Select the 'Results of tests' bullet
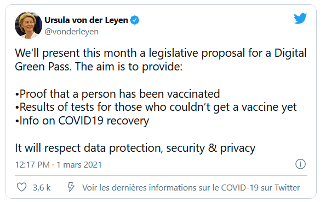The height and width of the screenshot is (202, 326). click(x=156, y=108)
